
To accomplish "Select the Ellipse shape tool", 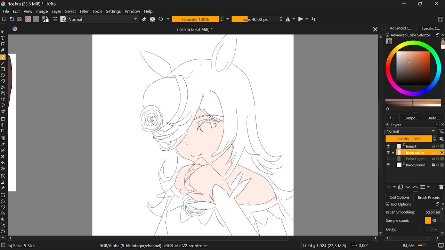I will point(3,75).
